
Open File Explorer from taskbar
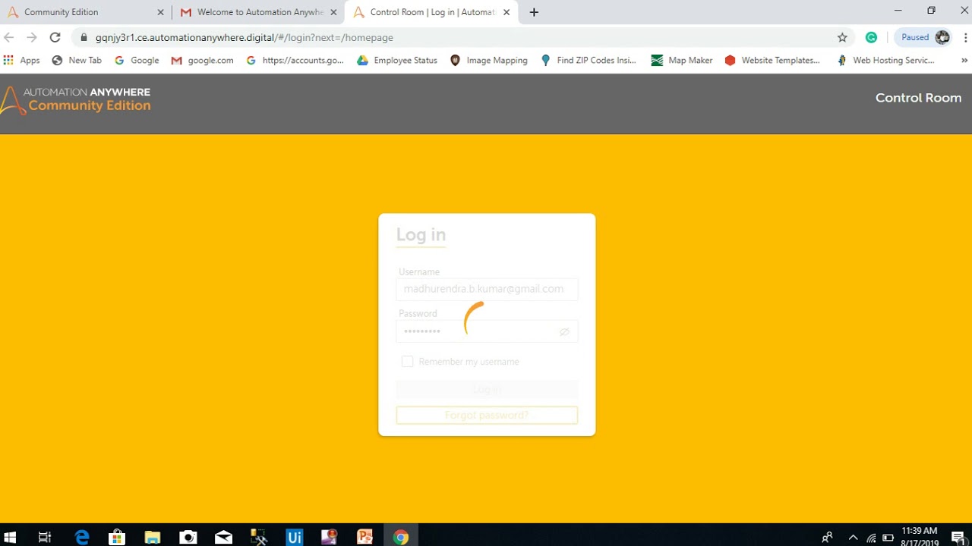click(153, 537)
